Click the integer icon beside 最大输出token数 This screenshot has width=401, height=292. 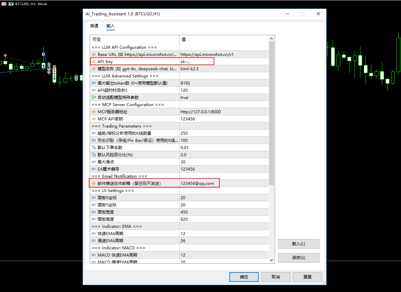pyautogui.click(x=94, y=83)
